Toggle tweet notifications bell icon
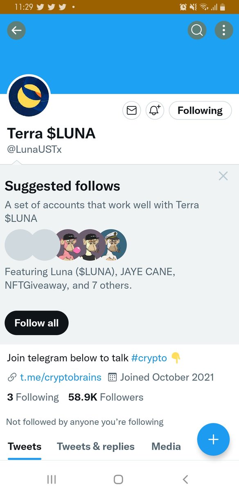Screen dimensions: 239x493 tap(154, 111)
